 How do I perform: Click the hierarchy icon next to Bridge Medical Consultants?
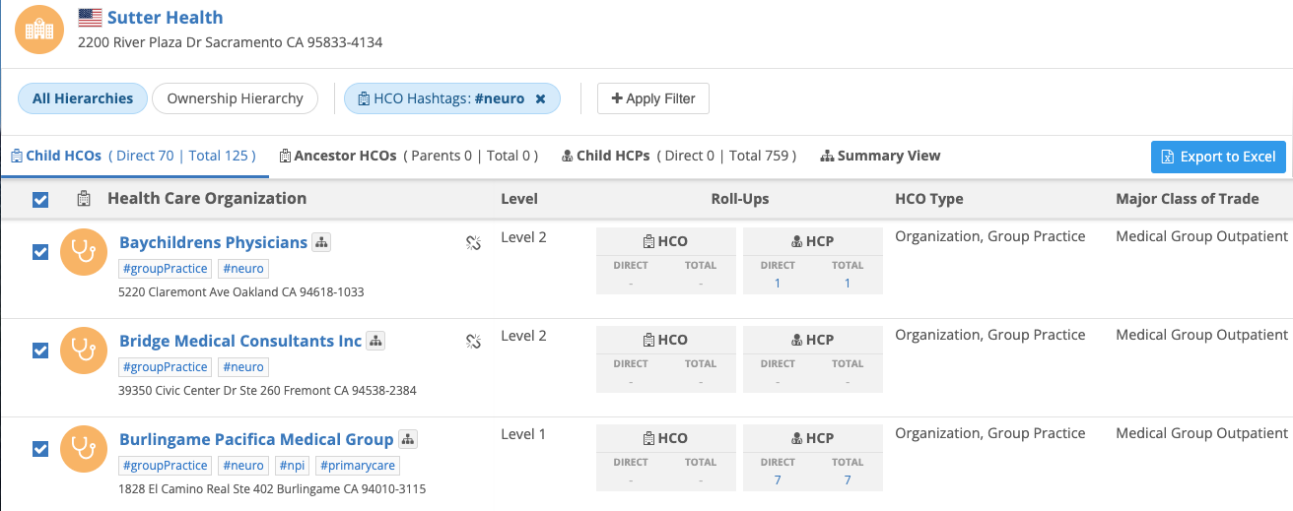pyautogui.click(x=375, y=341)
